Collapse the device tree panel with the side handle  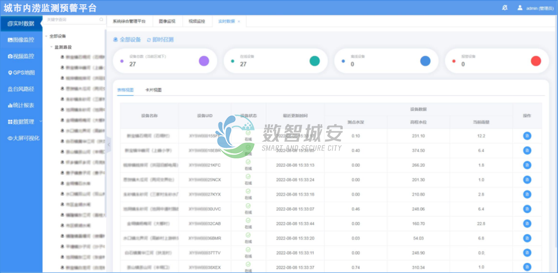coord(109,145)
